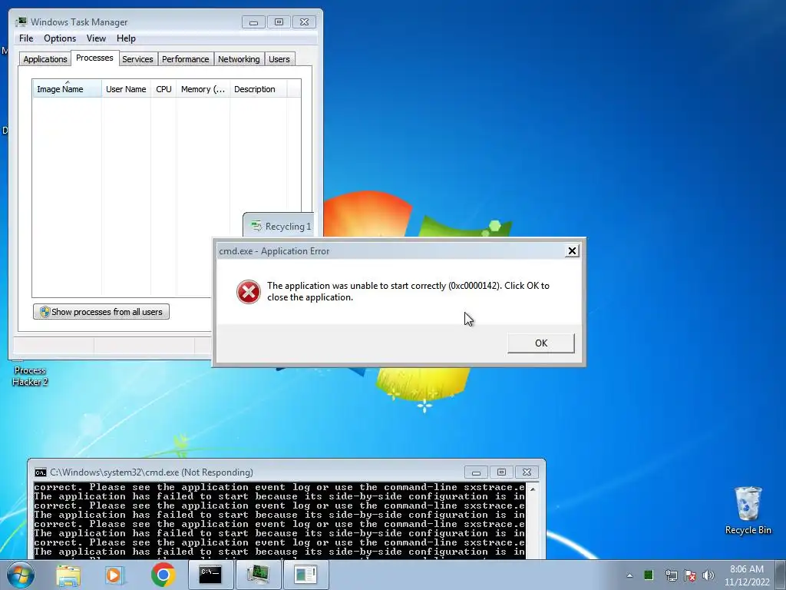
Task: Sort by Memory column header
Action: (203, 89)
